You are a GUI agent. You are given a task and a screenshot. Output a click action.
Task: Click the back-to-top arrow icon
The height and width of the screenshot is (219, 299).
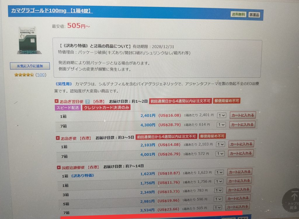pyautogui.click(x=291, y=198)
